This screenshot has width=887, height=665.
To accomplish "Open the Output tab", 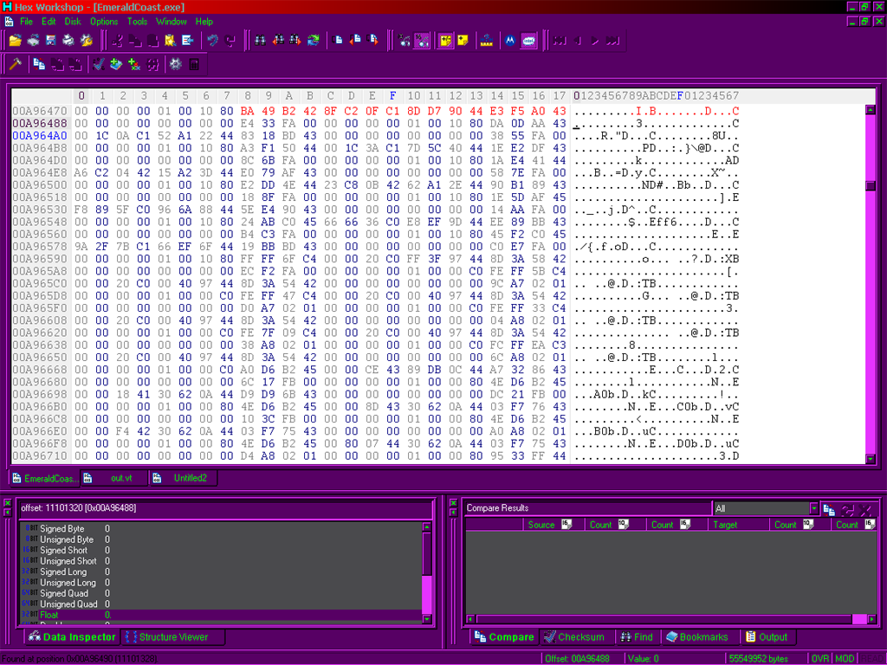I will (767, 636).
